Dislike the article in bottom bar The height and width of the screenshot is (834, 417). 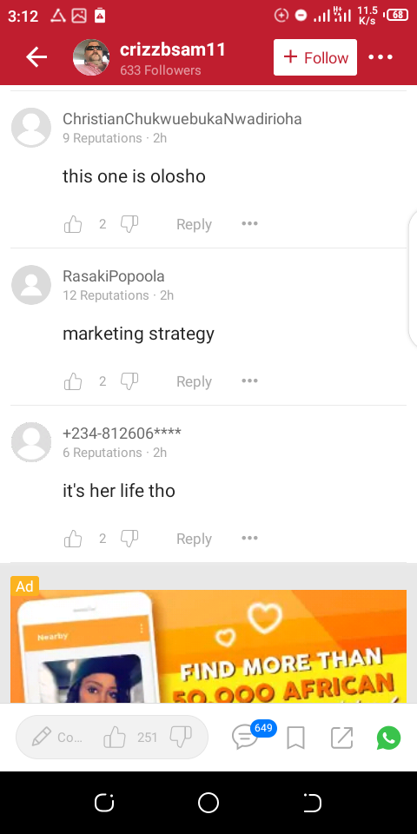pos(181,738)
